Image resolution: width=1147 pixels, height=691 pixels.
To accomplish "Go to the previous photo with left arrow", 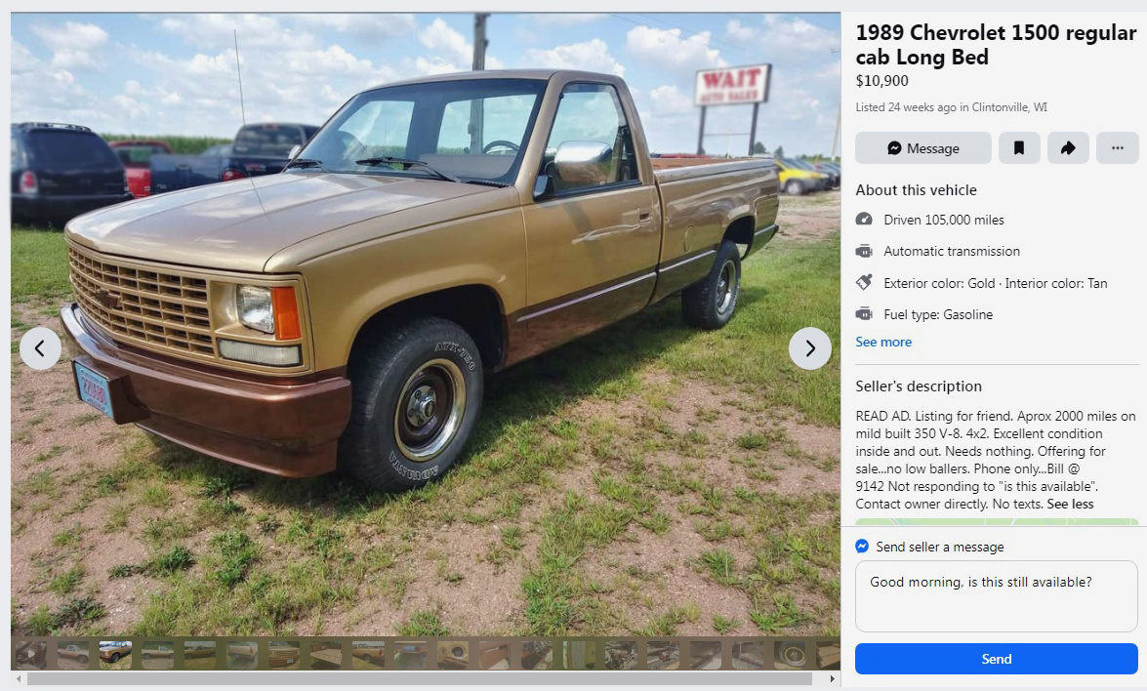I will click(40, 348).
